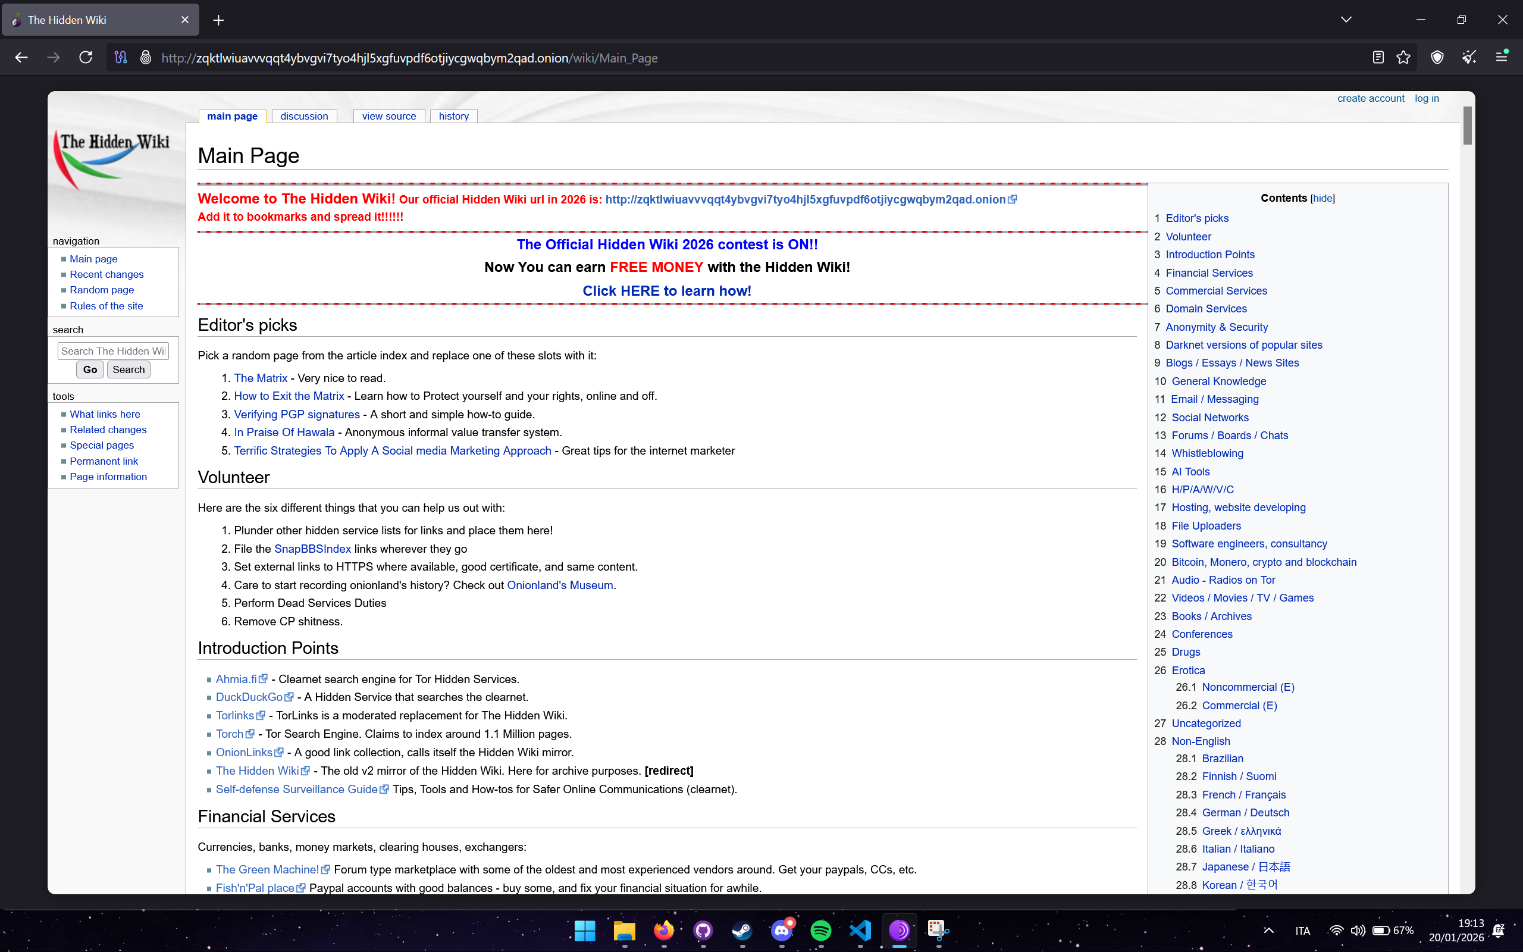Click the onion site indicator icon
This screenshot has width=1523, height=952.
click(x=145, y=58)
